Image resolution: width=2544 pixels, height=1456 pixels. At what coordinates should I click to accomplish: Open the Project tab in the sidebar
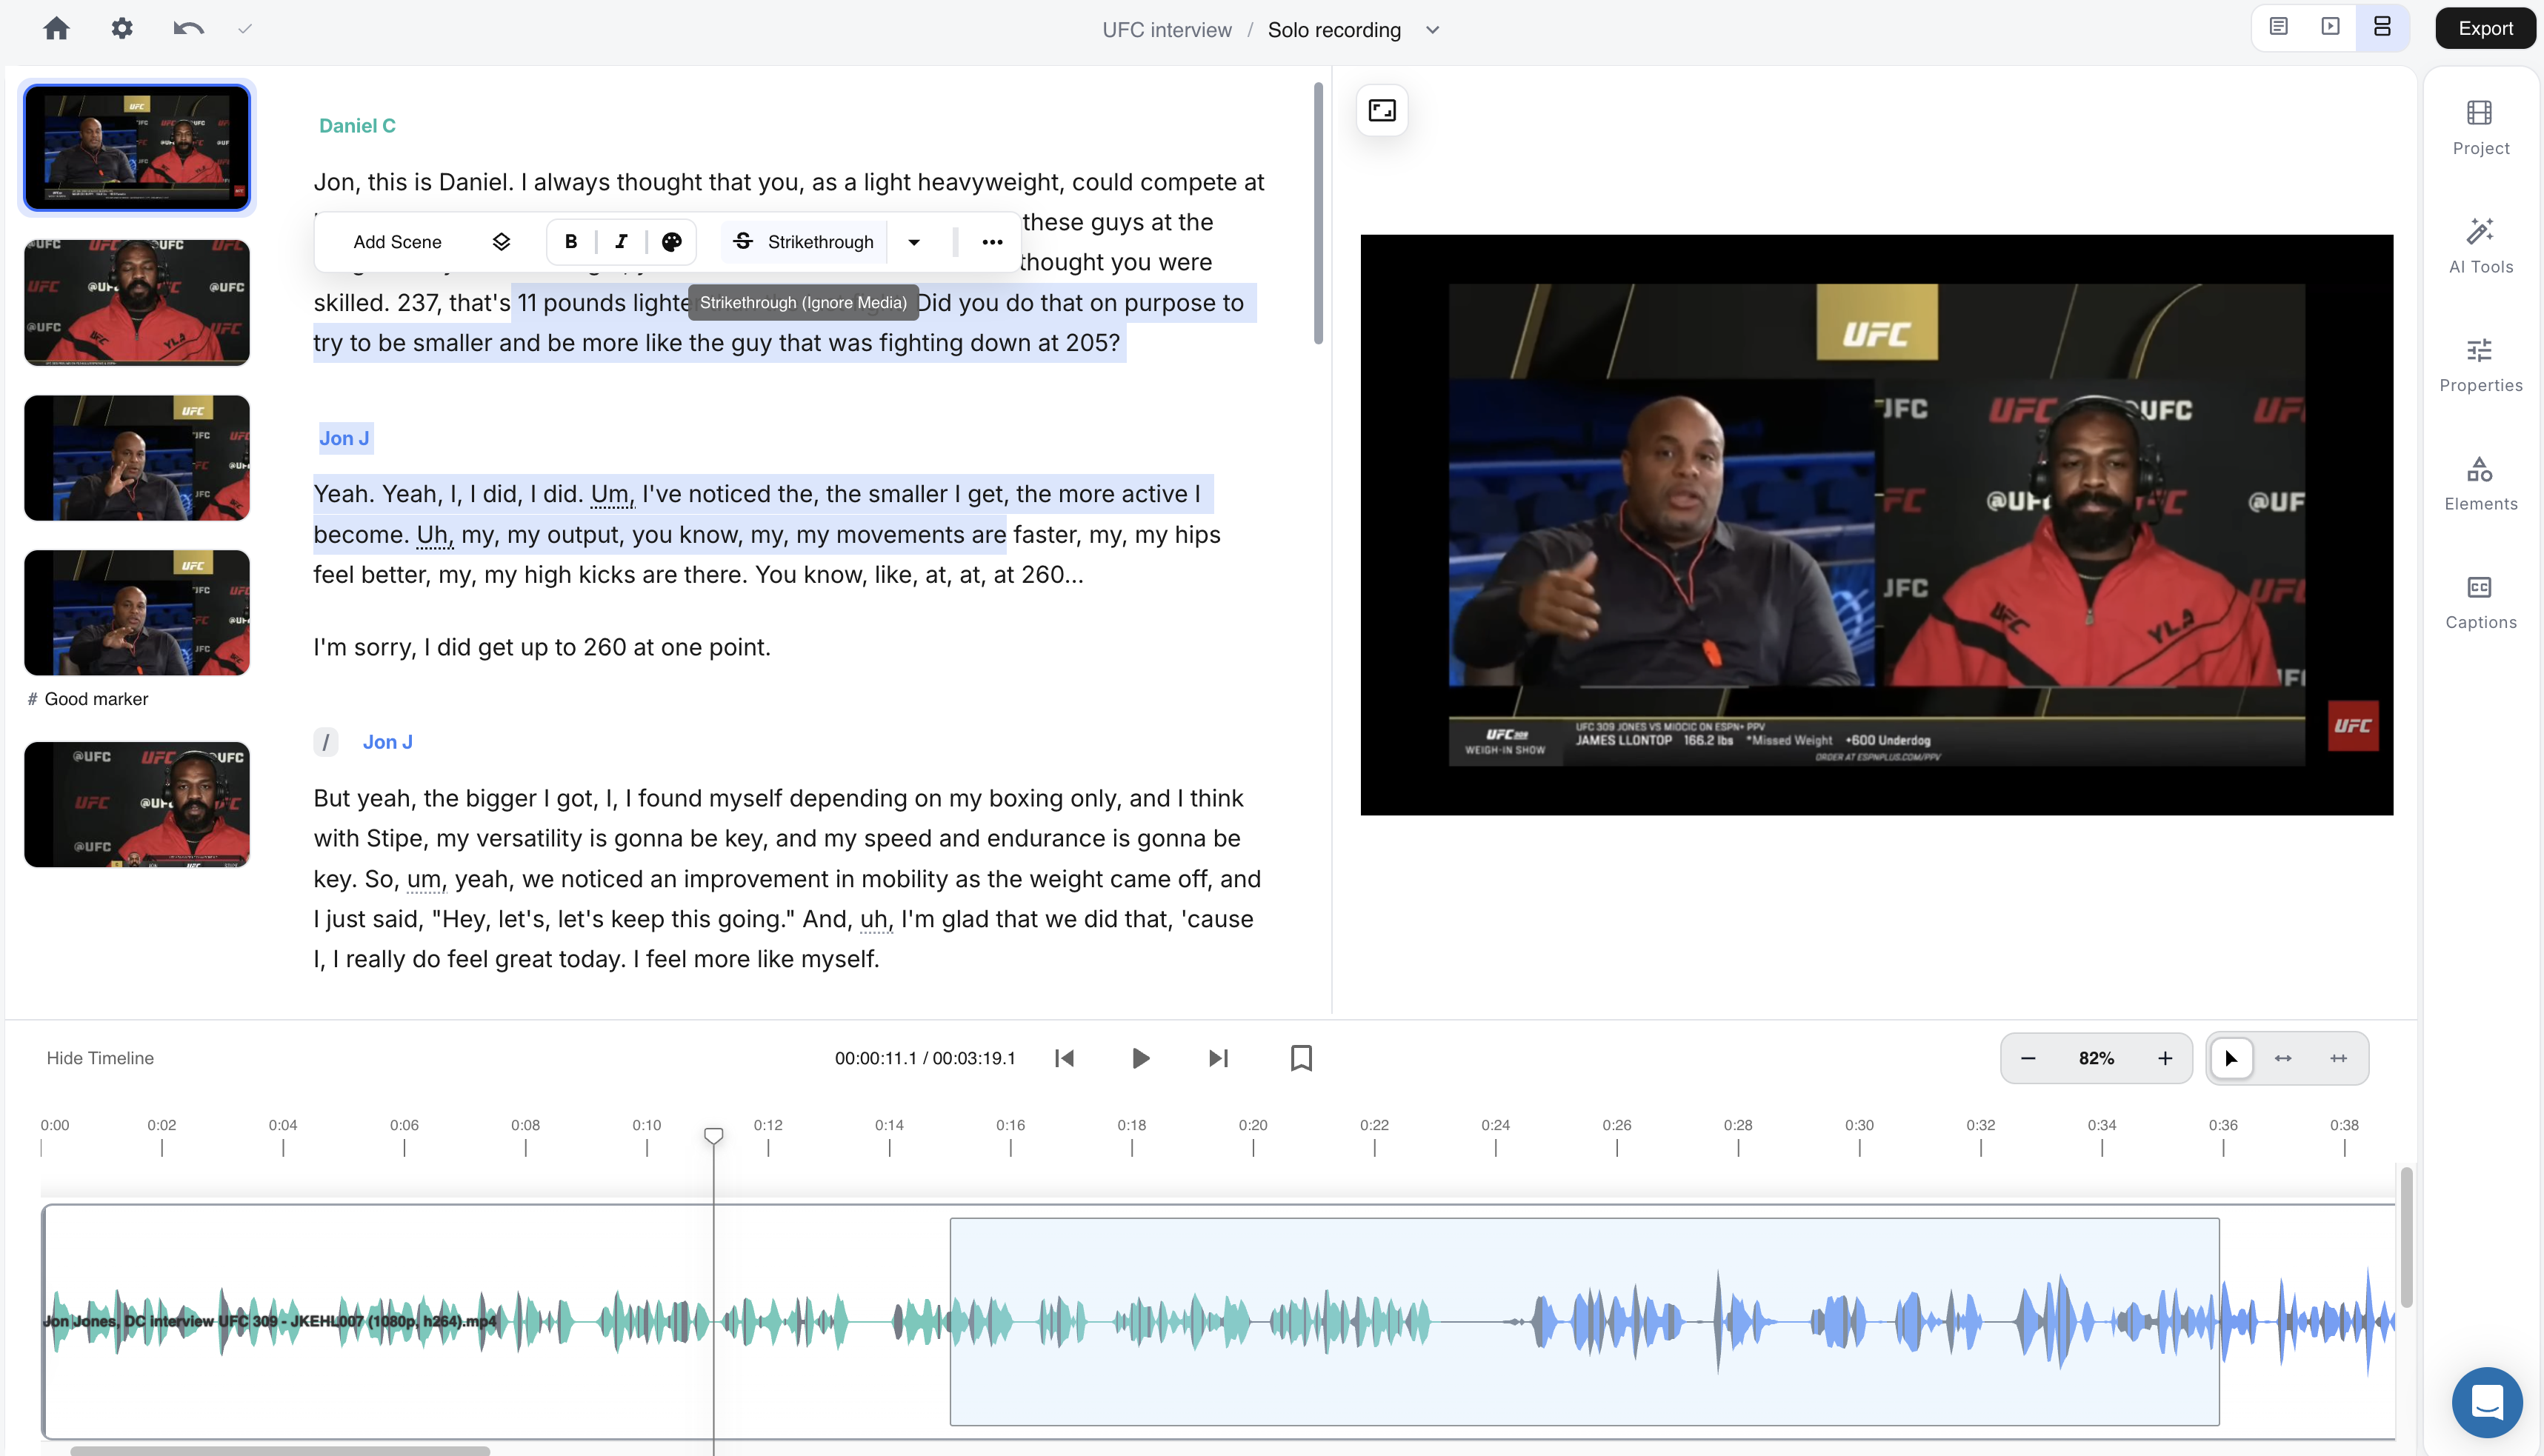coord(2480,127)
